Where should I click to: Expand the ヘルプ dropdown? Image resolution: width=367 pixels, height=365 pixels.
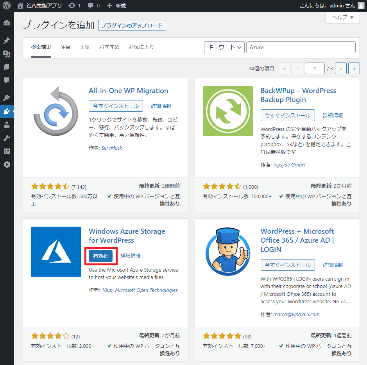343,17
